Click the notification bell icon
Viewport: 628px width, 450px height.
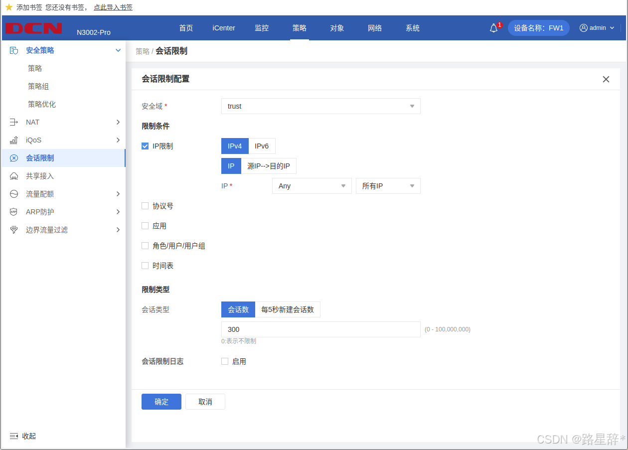(493, 28)
